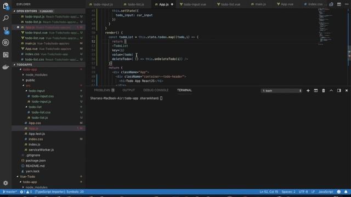Open the Extensions view in activity bar

coord(5,55)
